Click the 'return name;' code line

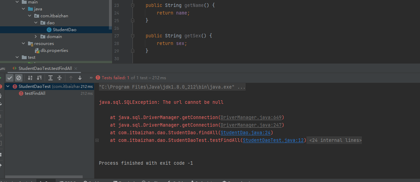tap(173, 13)
